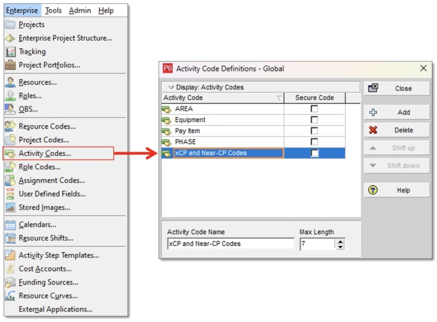Click the Equipment row tag icon
The height and width of the screenshot is (322, 437).
tap(167, 121)
